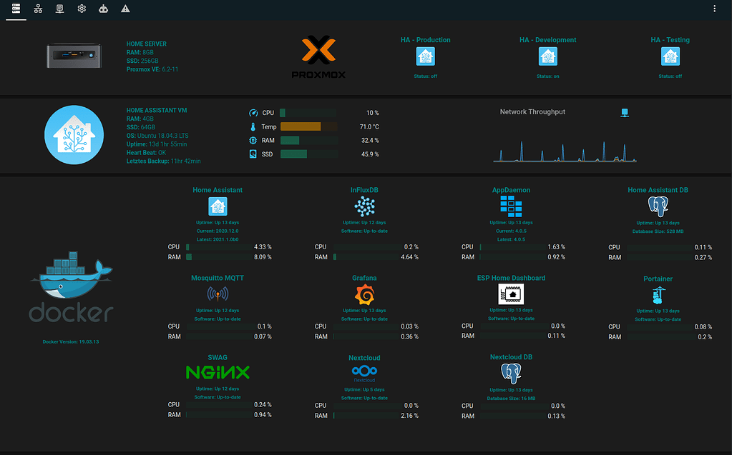The width and height of the screenshot is (732, 455).
Task: Click the IP monitor icon in the toolbar
Action: (59, 9)
